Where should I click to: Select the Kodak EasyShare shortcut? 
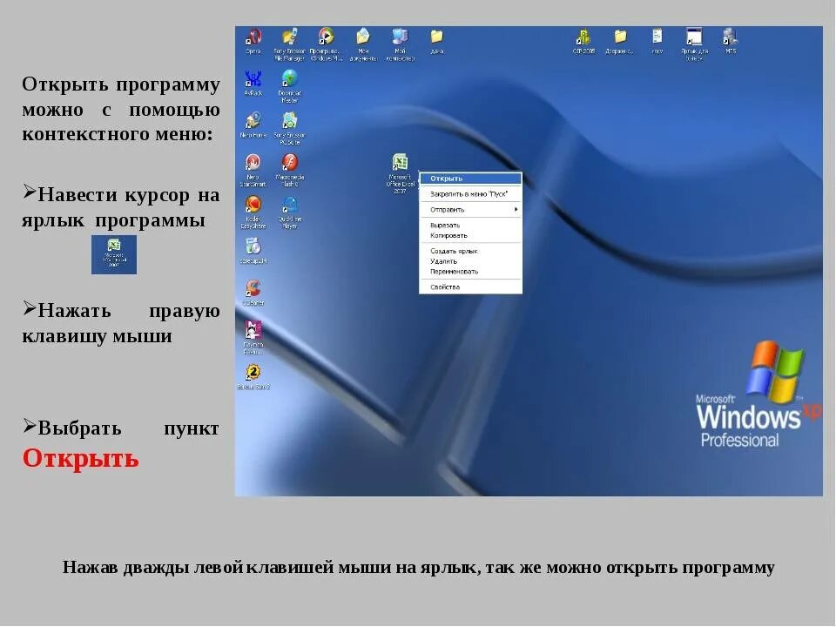coord(253,212)
